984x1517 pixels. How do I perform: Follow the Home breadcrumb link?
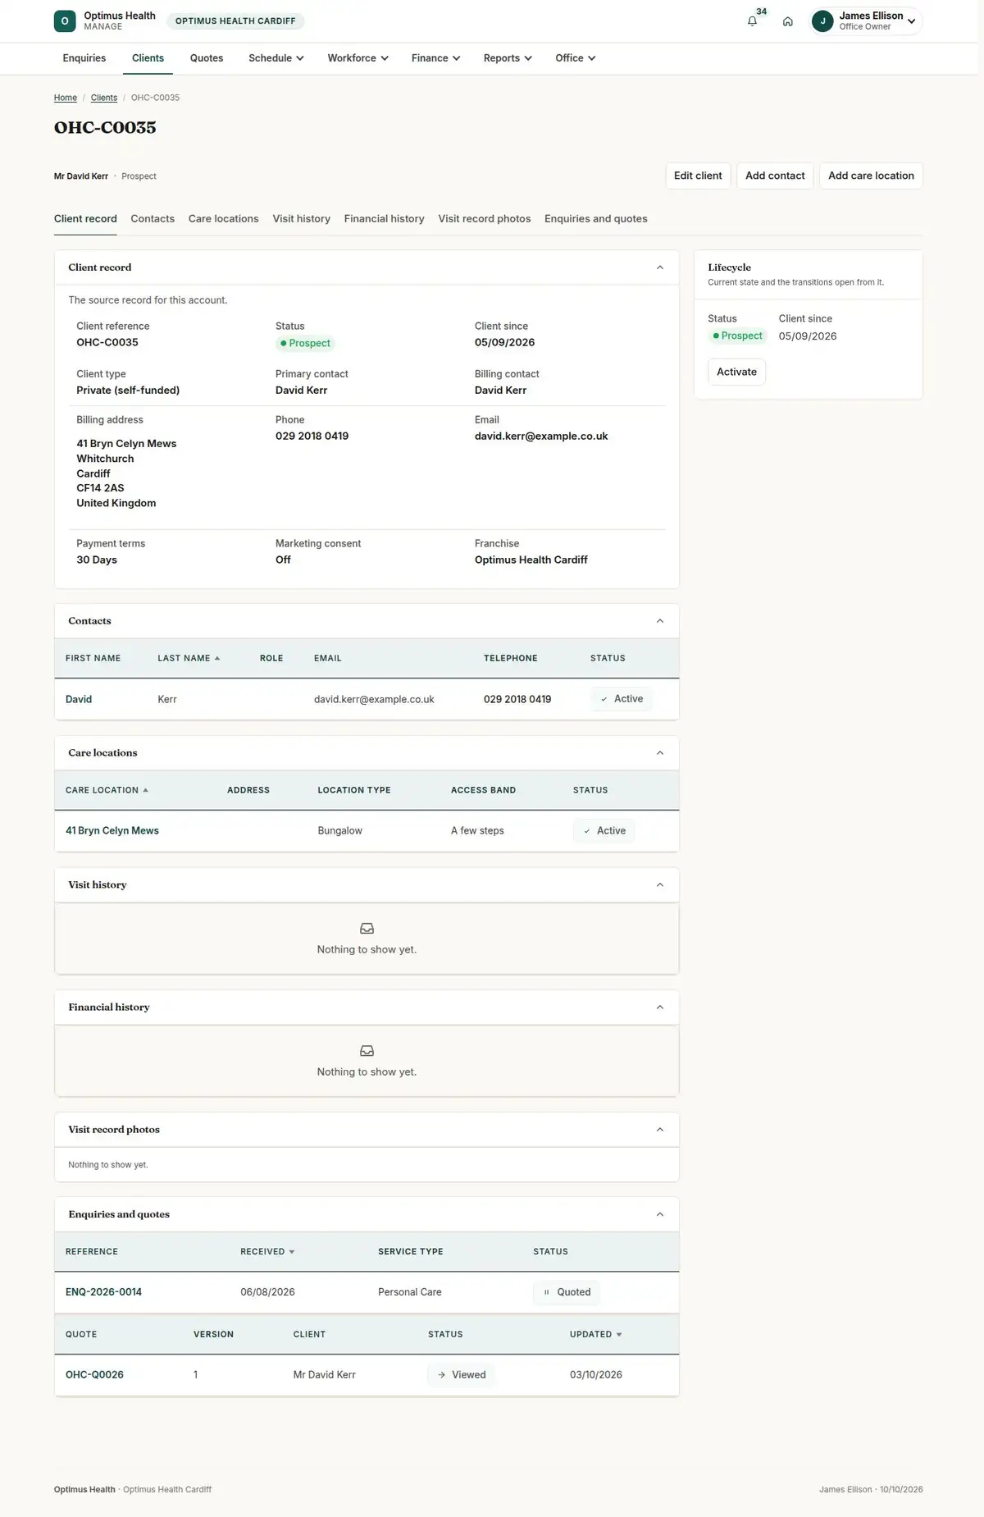(66, 98)
